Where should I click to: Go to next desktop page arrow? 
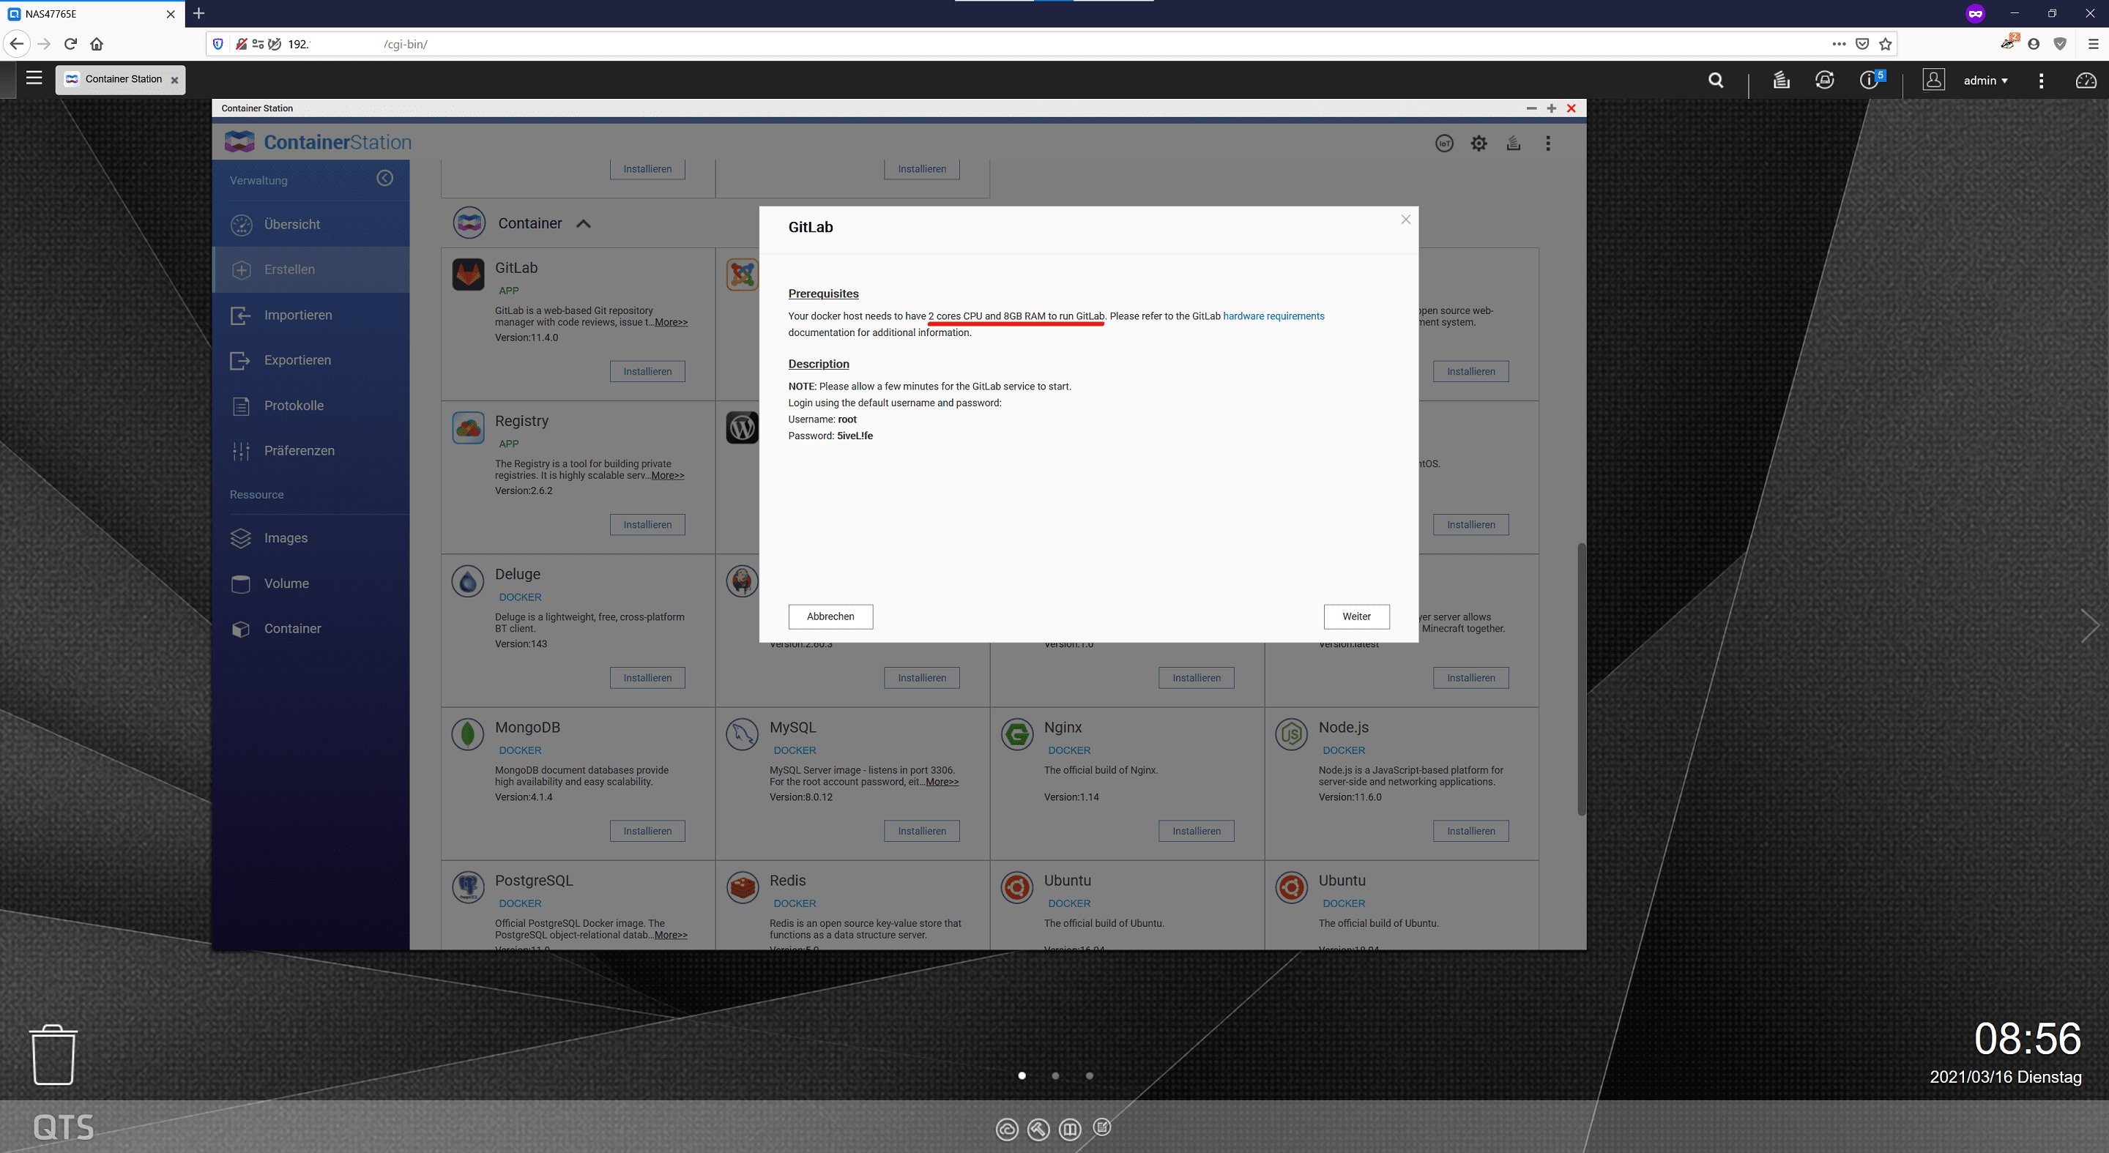pos(2090,626)
